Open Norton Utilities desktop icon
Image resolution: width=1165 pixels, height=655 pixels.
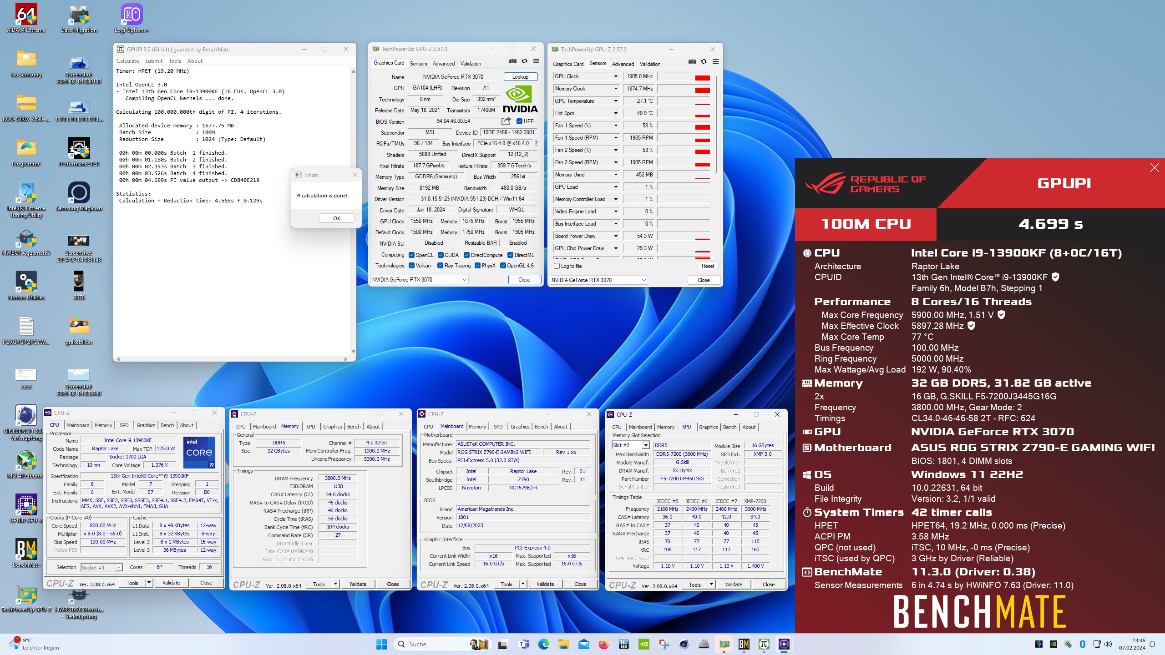pyautogui.click(x=26, y=286)
